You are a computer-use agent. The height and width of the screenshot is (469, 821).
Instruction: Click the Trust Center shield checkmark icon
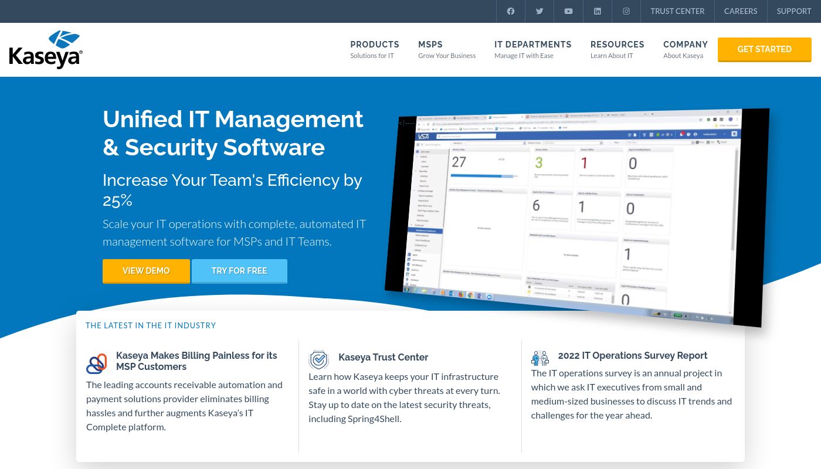pyautogui.click(x=319, y=359)
